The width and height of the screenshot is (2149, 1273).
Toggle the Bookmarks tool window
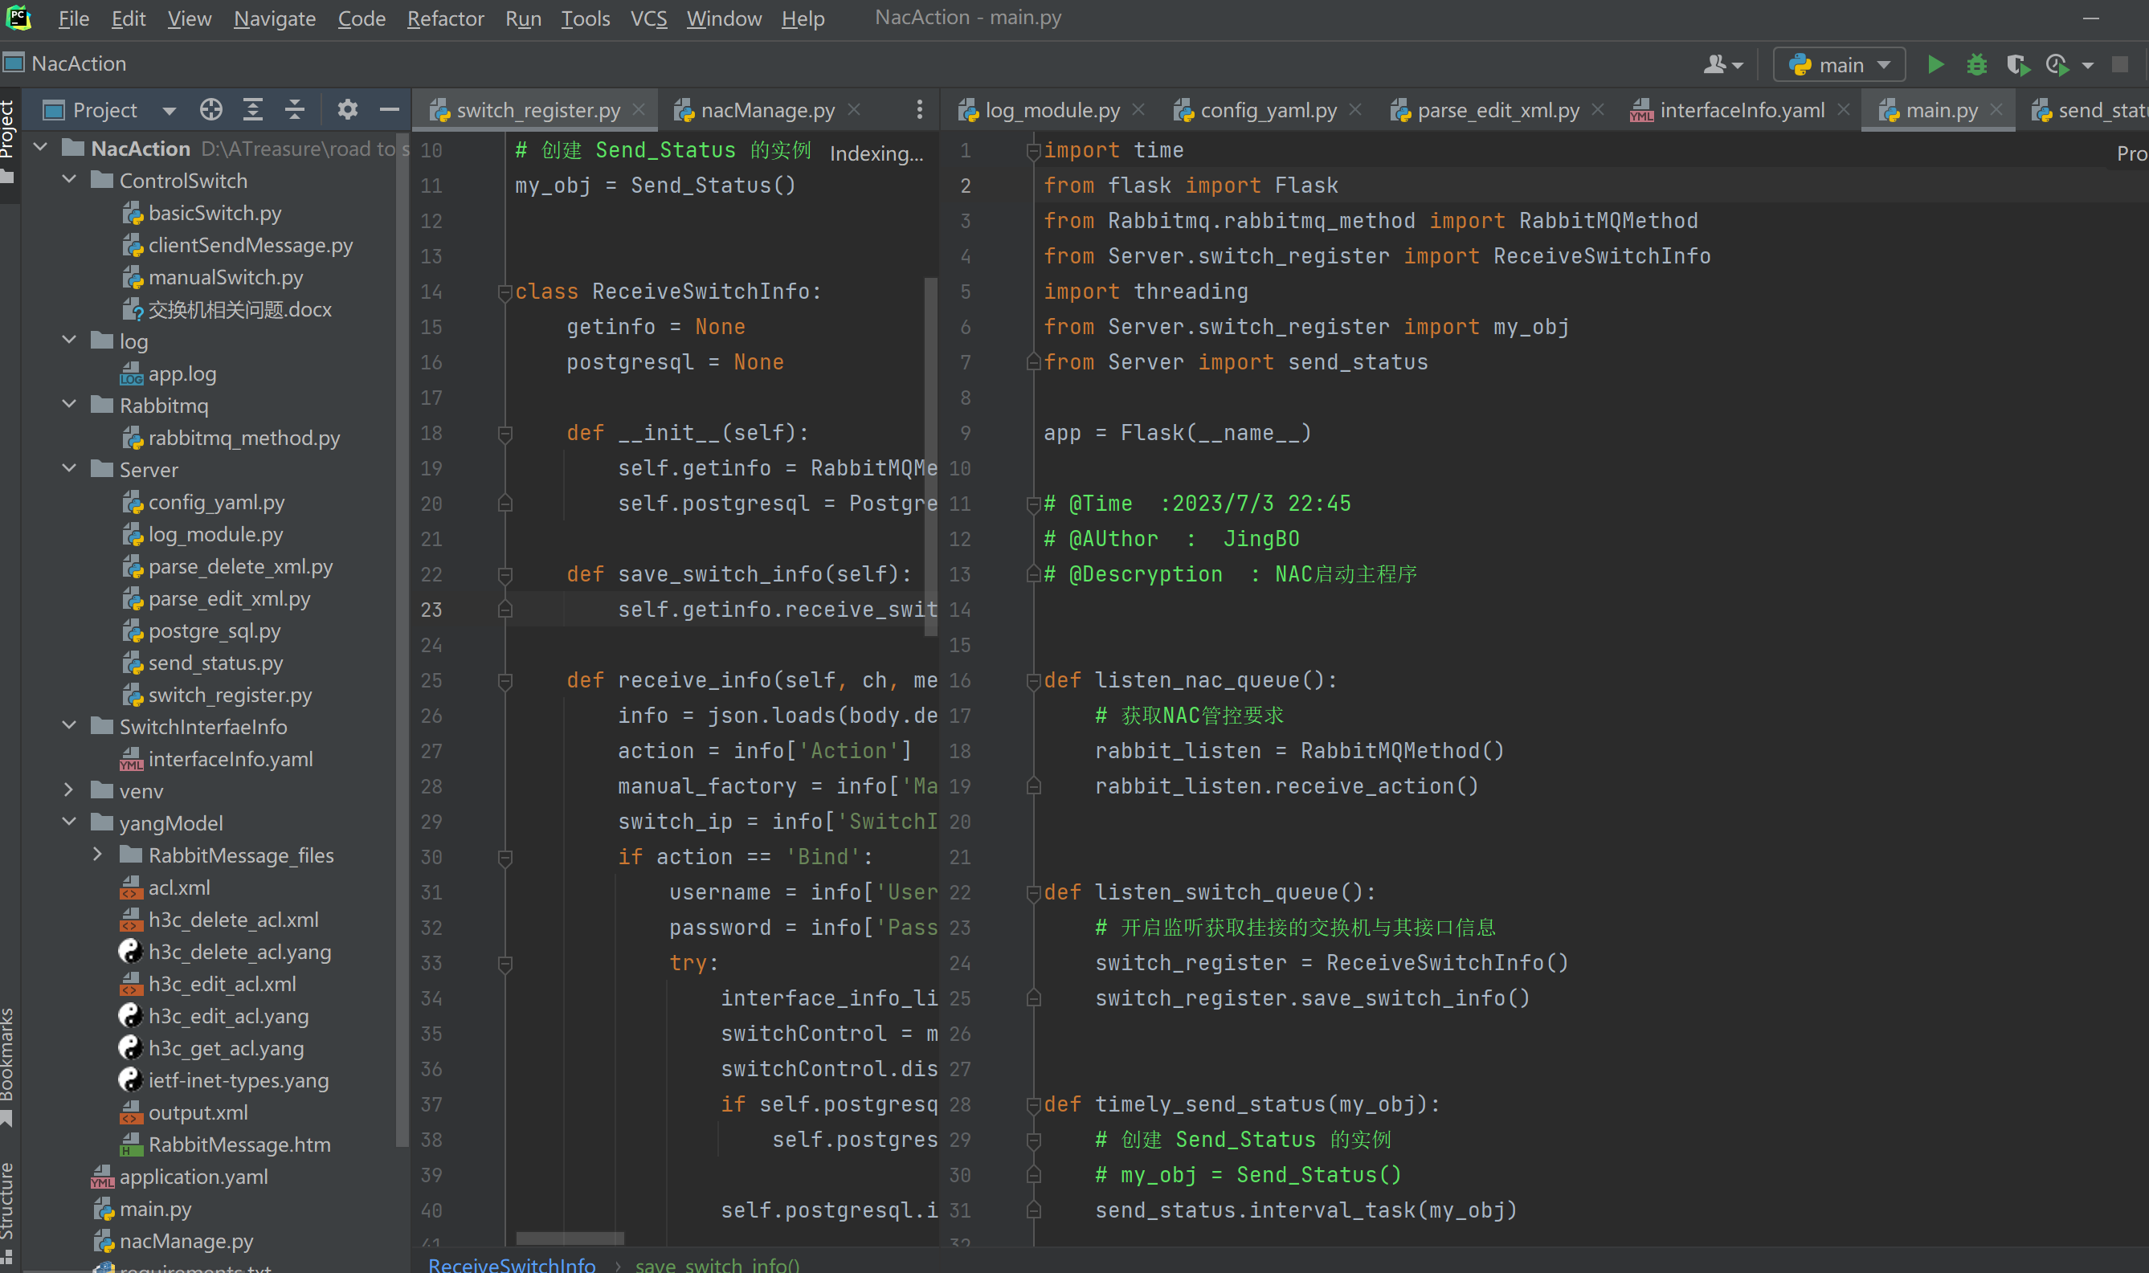[x=9, y=1067]
